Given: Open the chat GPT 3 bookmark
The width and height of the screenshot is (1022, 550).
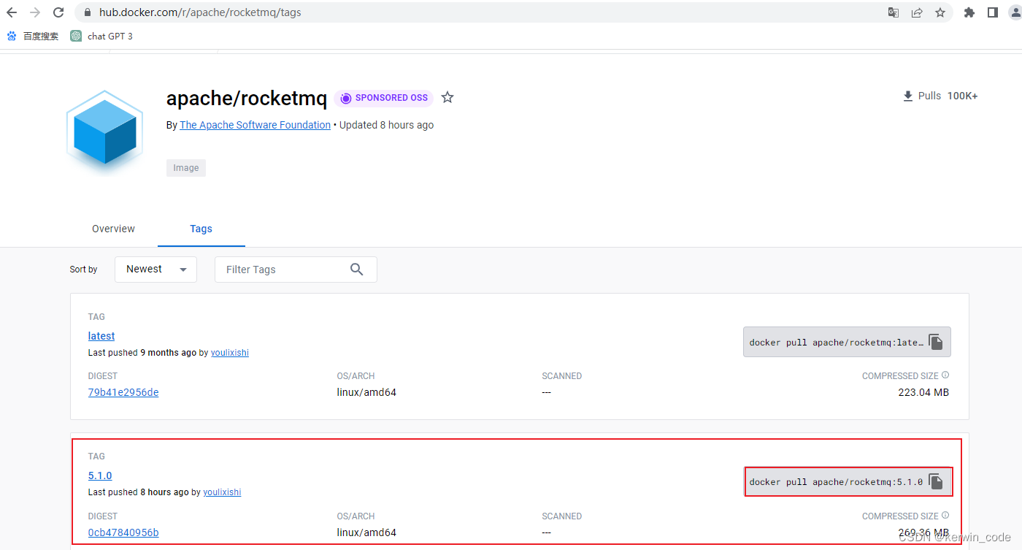Looking at the screenshot, I should point(101,36).
